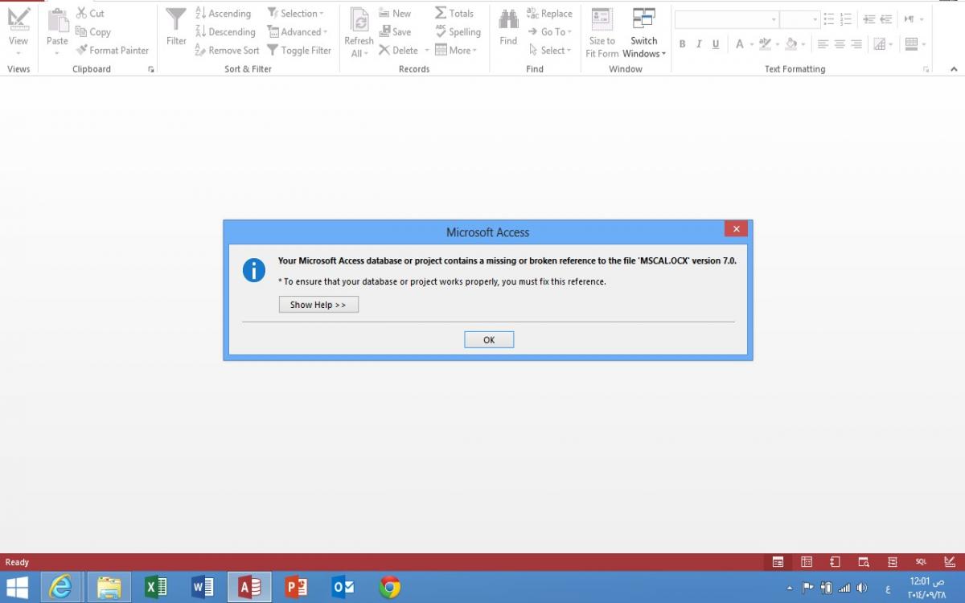Click the View button in the ribbon
The width and height of the screenshot is (965, 603).
tap(18, 31)
